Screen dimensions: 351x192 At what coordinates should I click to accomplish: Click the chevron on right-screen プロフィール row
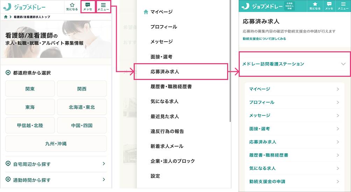pyautogui.click(x=338, y=102)
